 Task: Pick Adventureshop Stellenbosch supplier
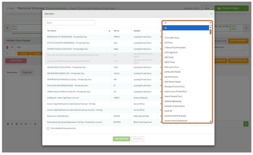coord(176,121)
